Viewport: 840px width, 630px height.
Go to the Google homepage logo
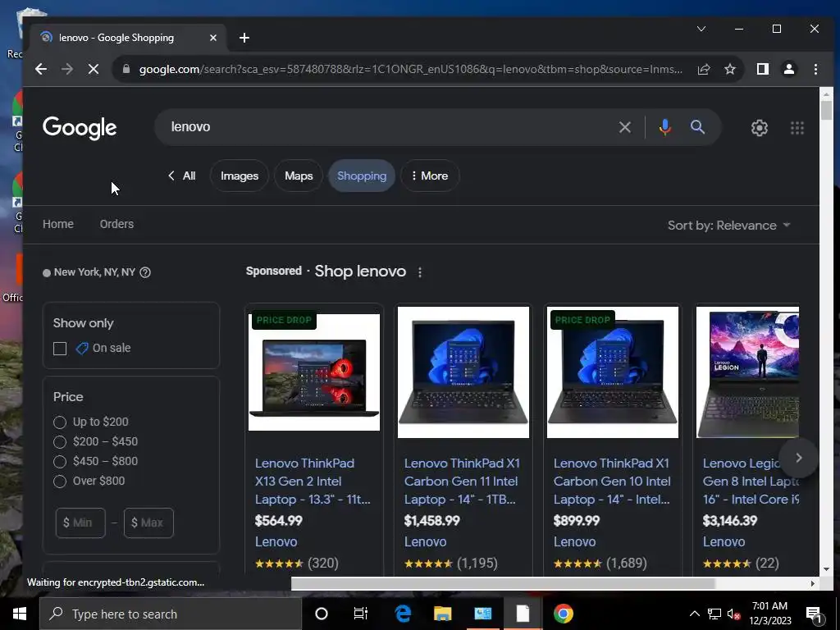pos(80,128)
